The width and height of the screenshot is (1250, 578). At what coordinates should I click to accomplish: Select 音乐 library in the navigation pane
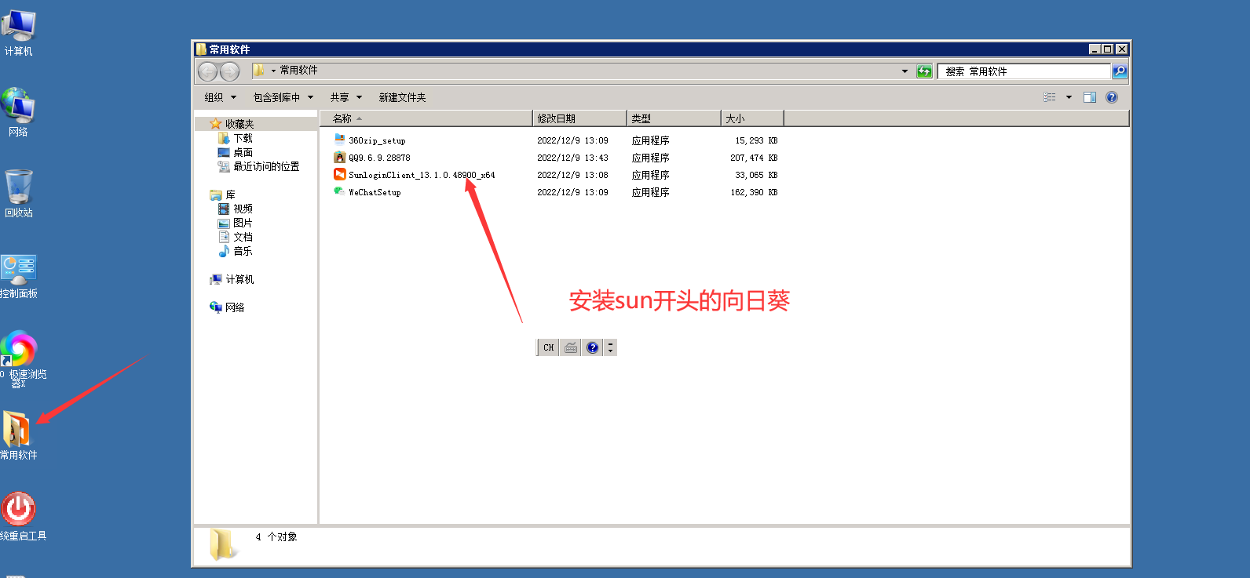[243, 251]
